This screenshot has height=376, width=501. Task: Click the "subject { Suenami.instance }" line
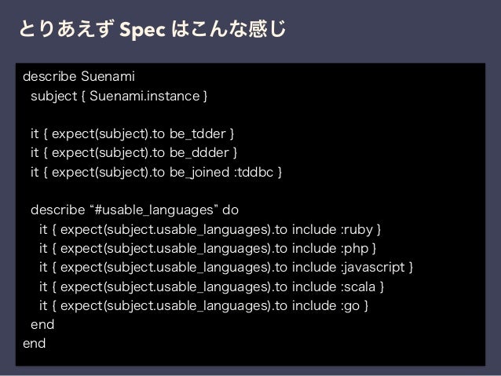(x=119, y=96)
